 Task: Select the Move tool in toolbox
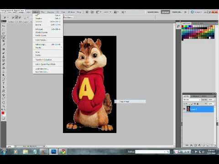point(4,26)
